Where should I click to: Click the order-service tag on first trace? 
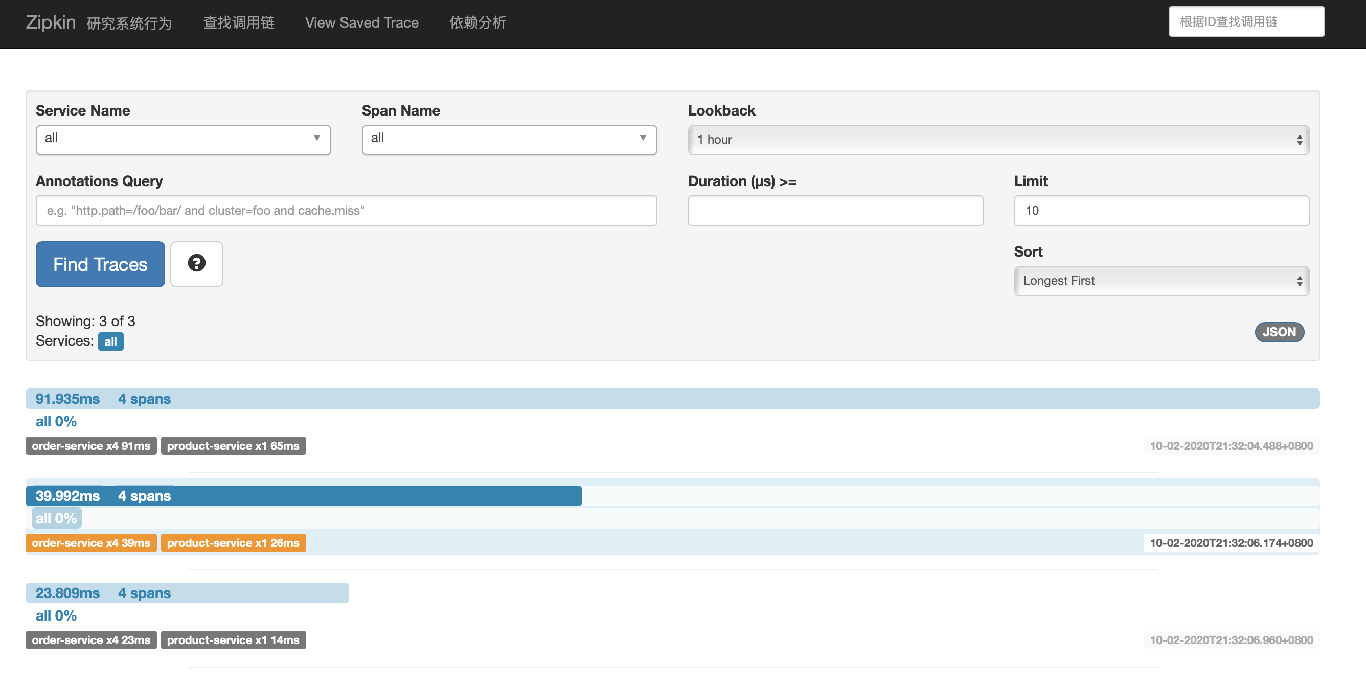(x=91, y=445)
